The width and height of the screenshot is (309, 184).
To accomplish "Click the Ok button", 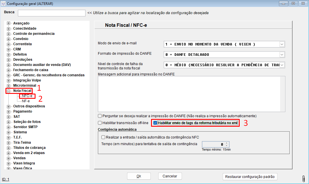I will 139,176.
